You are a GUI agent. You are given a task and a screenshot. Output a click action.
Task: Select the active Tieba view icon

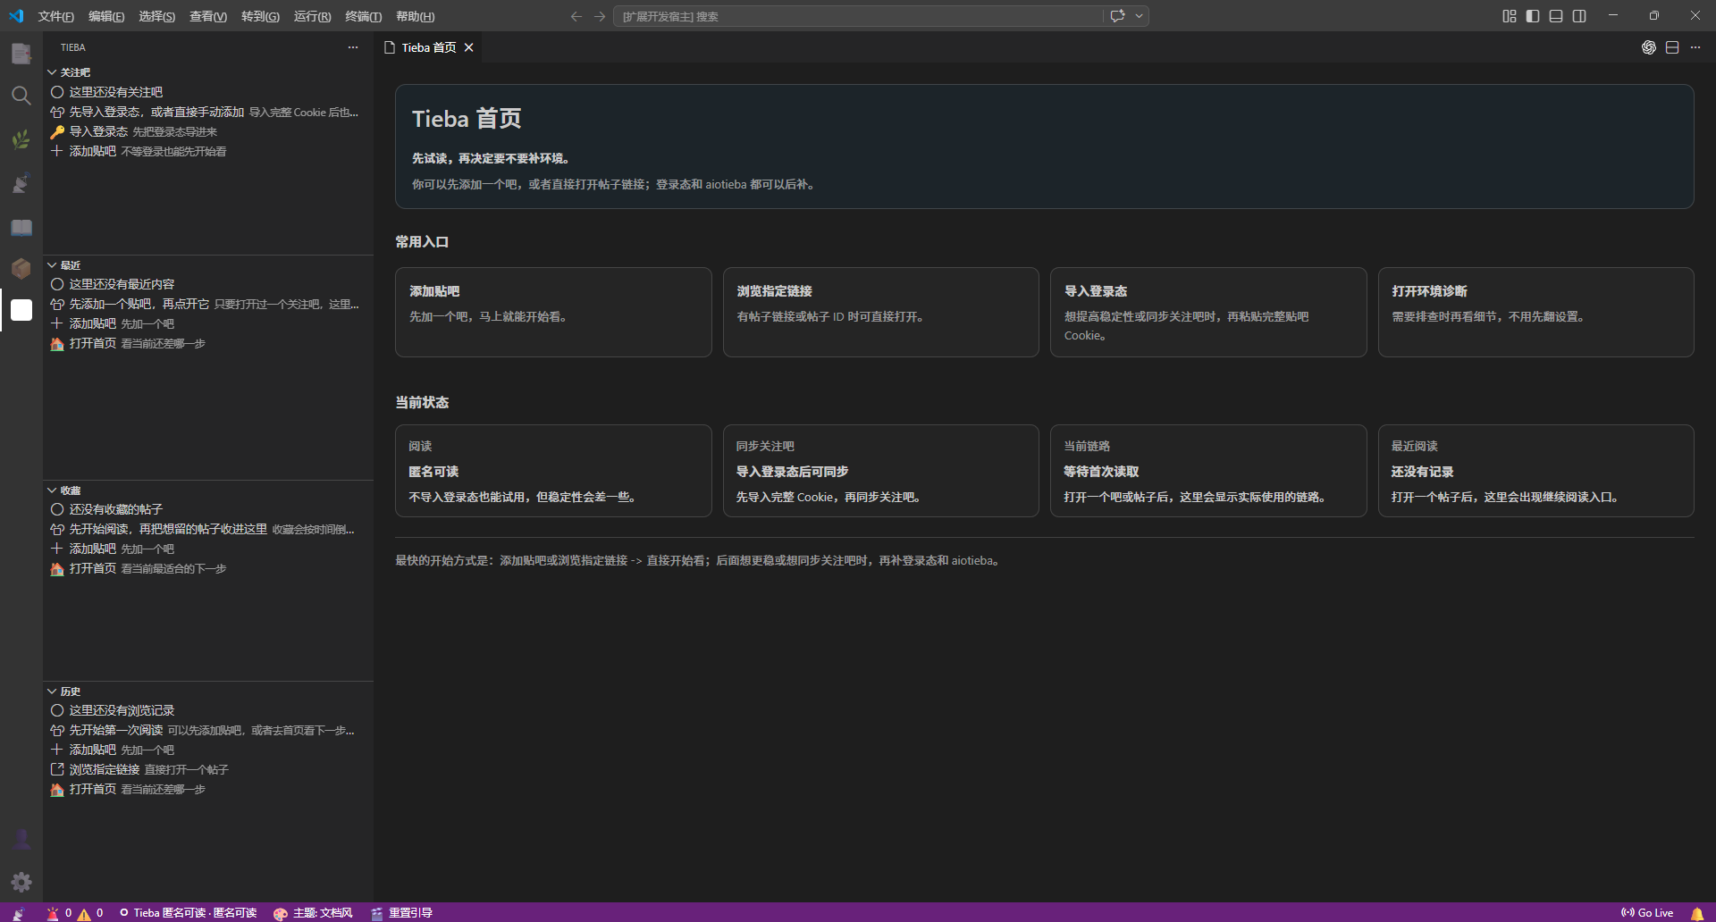click(x=21, y=310)
